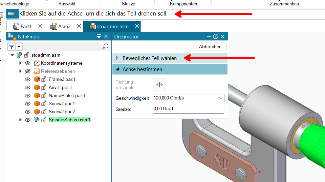Click the stoadmm.asm assembly icon
Image resolution: width=325 pixels, height=182 pixels.
click(x=19, y=55)
